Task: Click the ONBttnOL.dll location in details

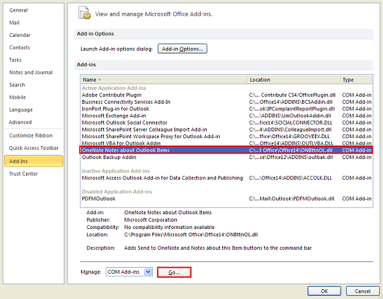Action: click(191, 235)
